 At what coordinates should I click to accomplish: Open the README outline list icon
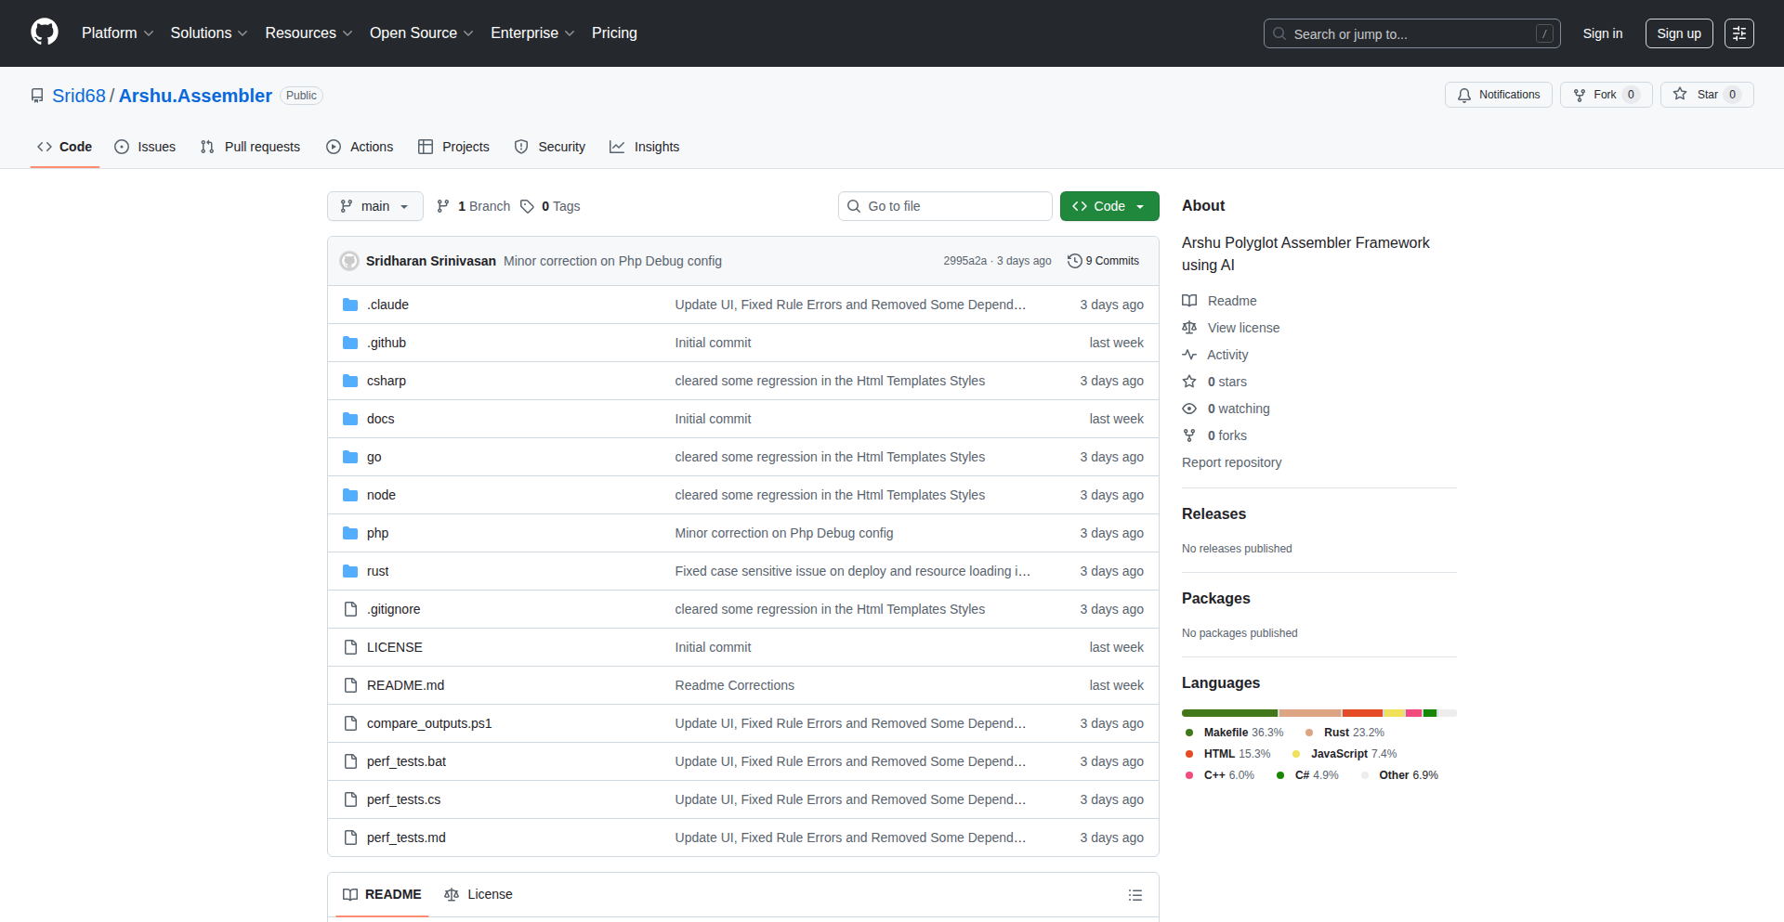(1135, 895)
